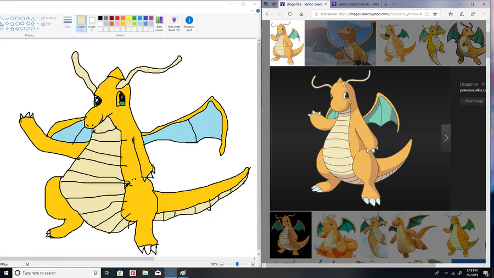494x278 pixels.
Task: Open the line Size dropdown
Action: coord(68,23)
